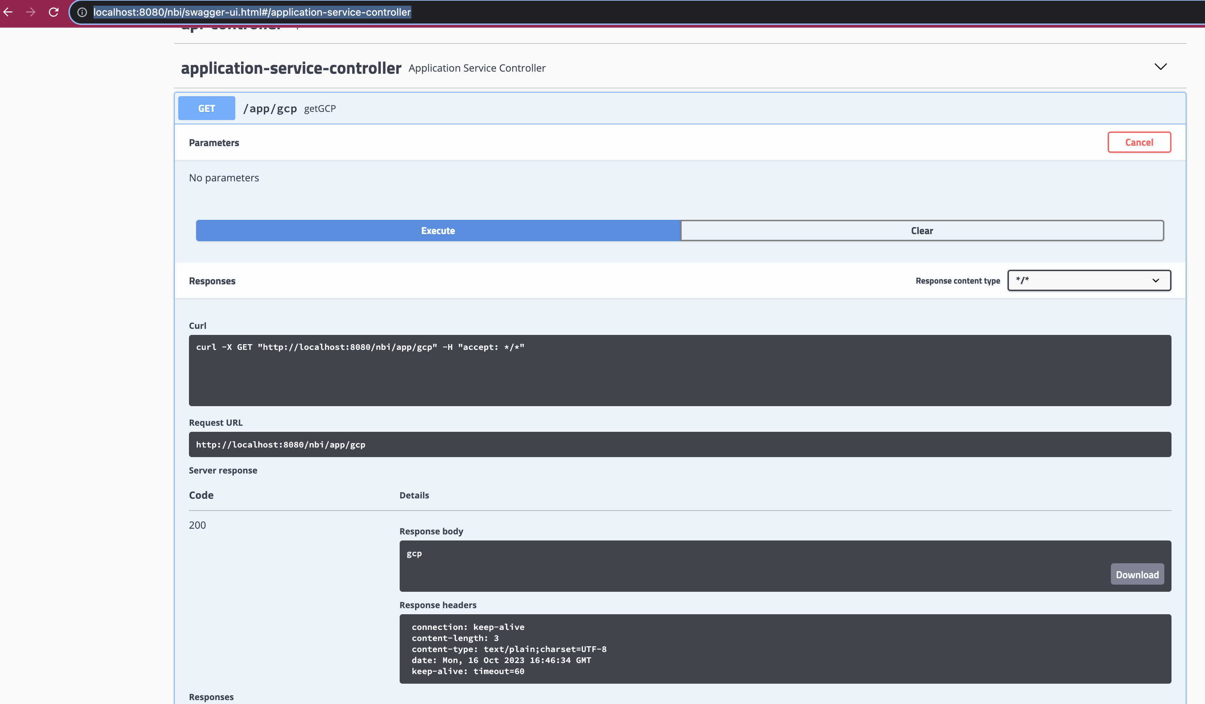Cancel the try-it-out mode

1139,142
